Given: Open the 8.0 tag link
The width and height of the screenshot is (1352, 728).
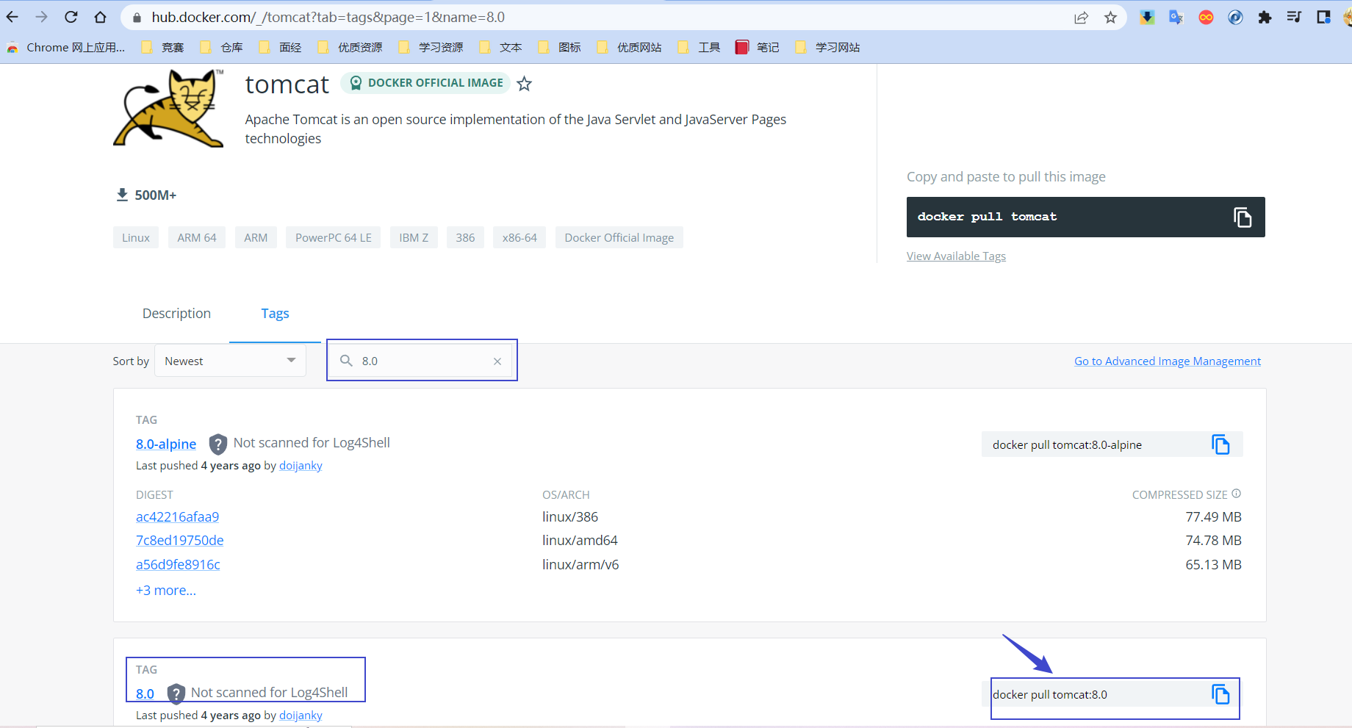Looking at the screenshot, I should (145, 694).
